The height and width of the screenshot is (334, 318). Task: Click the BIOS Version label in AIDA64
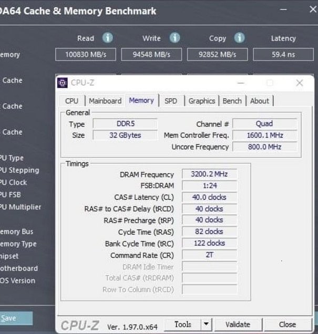coord(17,281)
